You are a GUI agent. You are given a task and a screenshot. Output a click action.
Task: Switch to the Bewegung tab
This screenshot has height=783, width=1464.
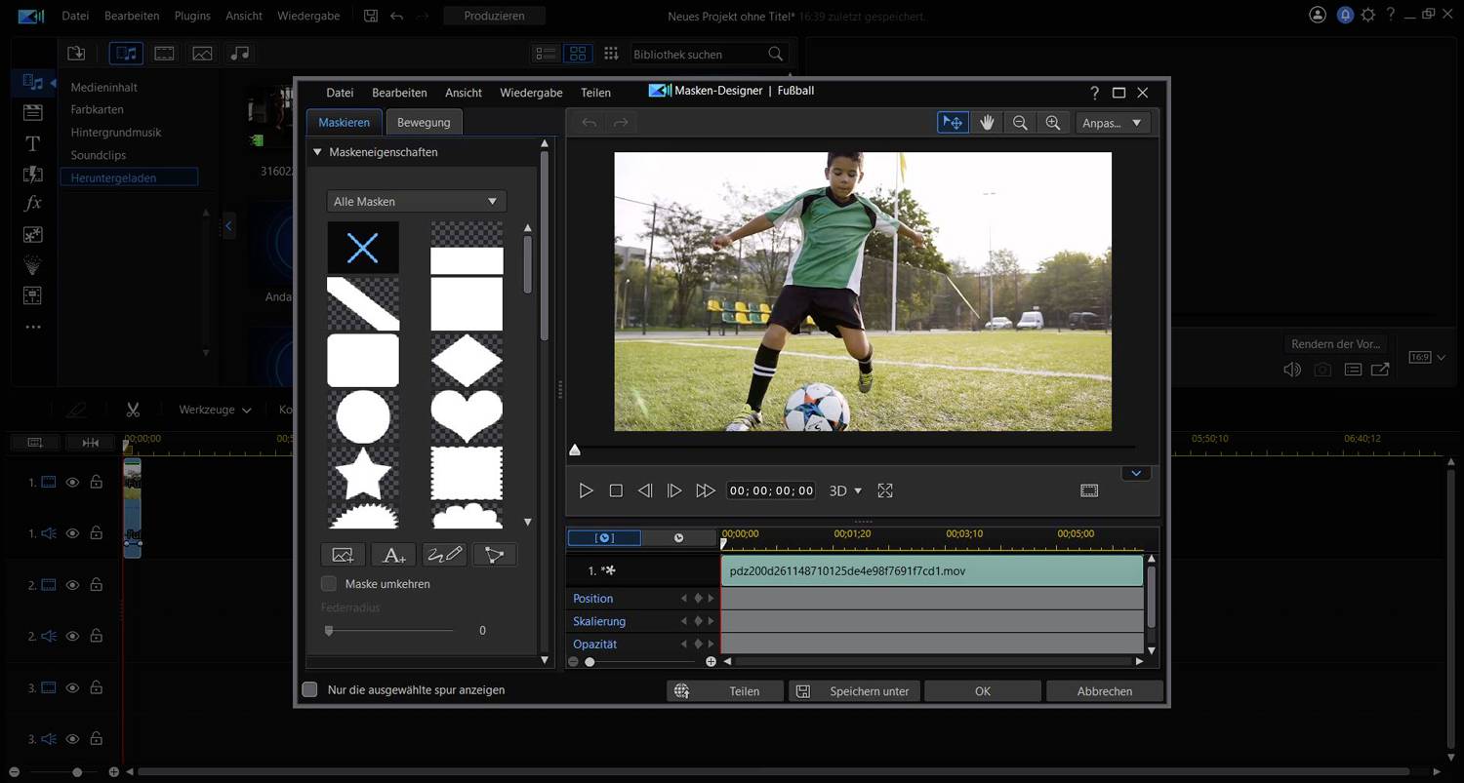[x=424, y=122]
